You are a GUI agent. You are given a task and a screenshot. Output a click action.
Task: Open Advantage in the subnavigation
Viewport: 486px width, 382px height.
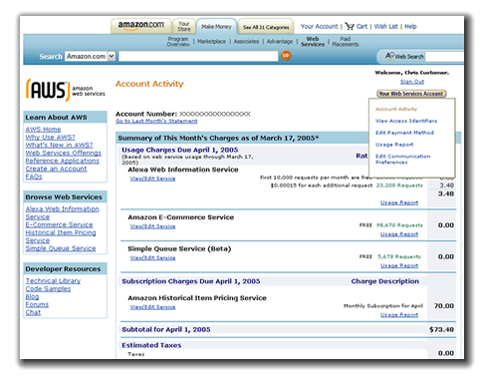point(280,42)
